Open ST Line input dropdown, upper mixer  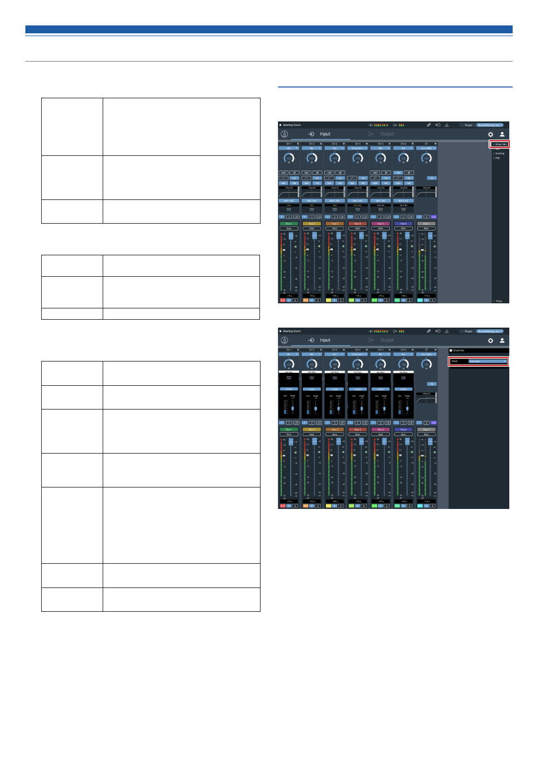(426, 148)
